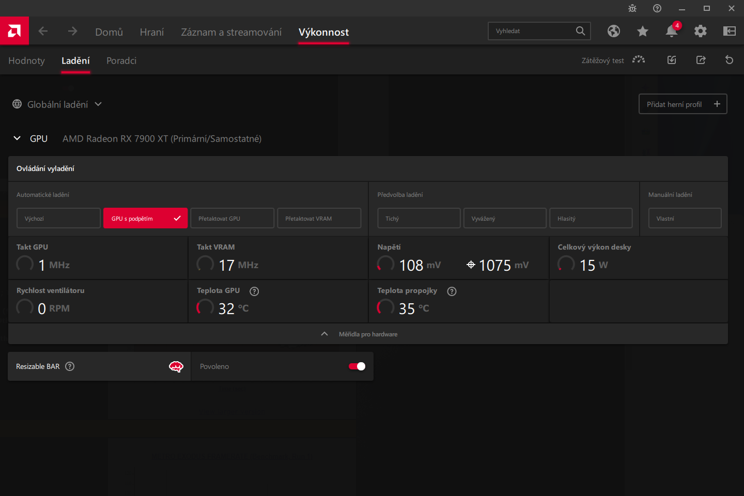This screenshot has width=744, height=496.
Task: Click AMD Radeon RX 7900 XT text
Action: pos(162,138)
